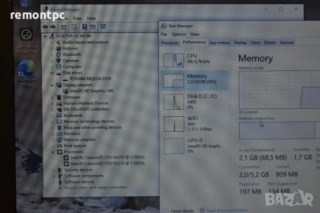The height and width of the screenshot is (213, 320).
Task: Expand the Computer node
Action: coord(52,67)
